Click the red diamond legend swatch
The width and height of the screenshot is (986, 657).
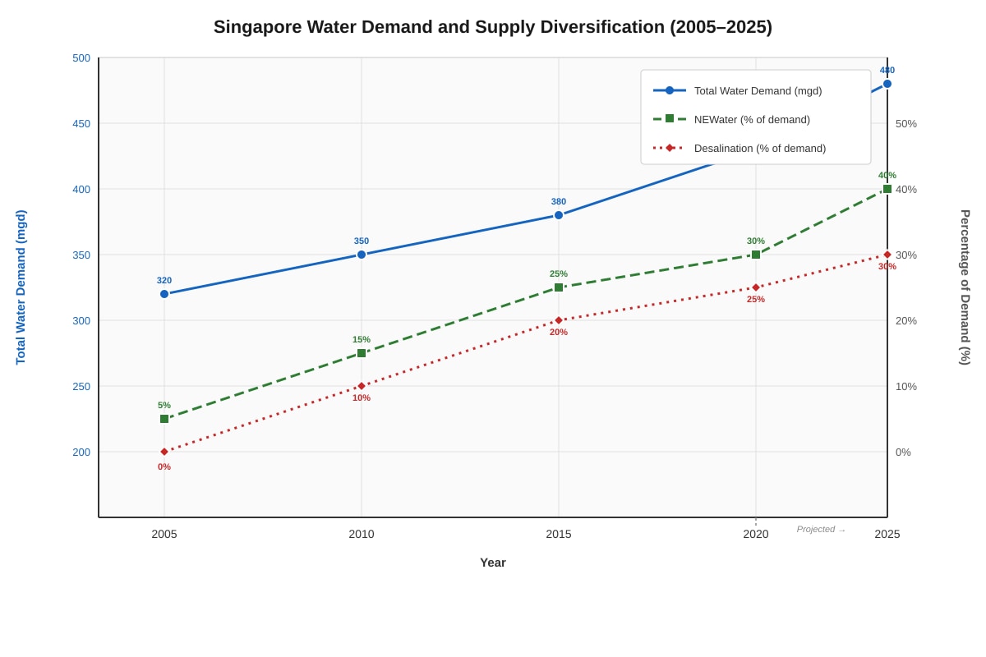click(670, 148)
